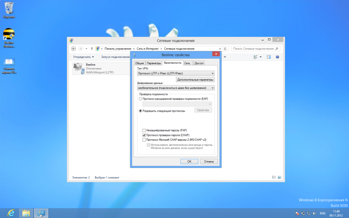Click the Beeline: свойства title bar icon

[x=134, y=55]
